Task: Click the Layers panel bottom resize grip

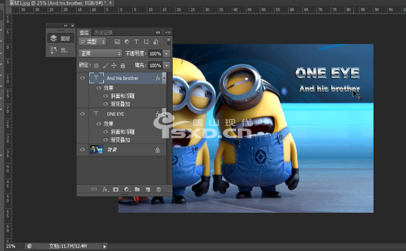Action: [124, 195]
